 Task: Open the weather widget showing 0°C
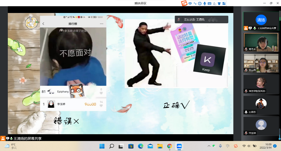click(11, 146)
